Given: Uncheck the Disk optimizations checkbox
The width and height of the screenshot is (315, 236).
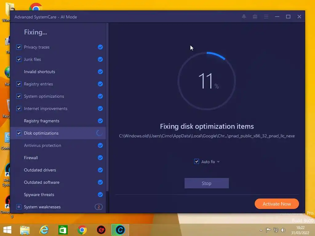Looking at the screenshot, I should click(19, 133).
